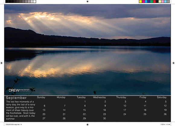
Task: Select date 25 under Friday
Action: pyautogui.click(x=145, y=114)
